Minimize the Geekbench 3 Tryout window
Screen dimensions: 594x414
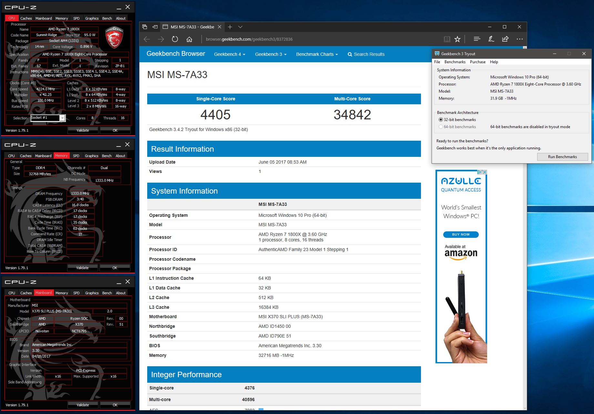[555, 54]
